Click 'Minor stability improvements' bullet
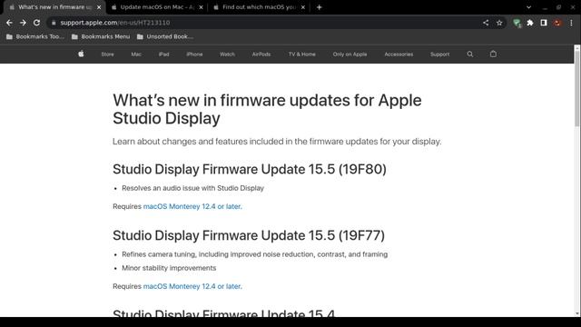The height and width of the screenshot is (327, 581). (169, 268)
